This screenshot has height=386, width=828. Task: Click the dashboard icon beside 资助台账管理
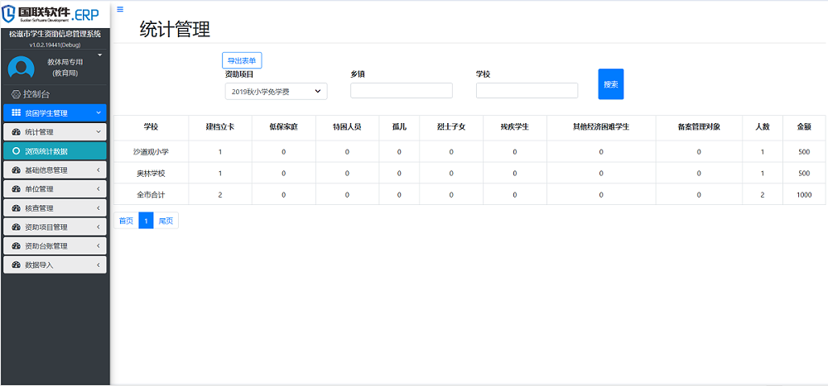(x=16, y=245)
